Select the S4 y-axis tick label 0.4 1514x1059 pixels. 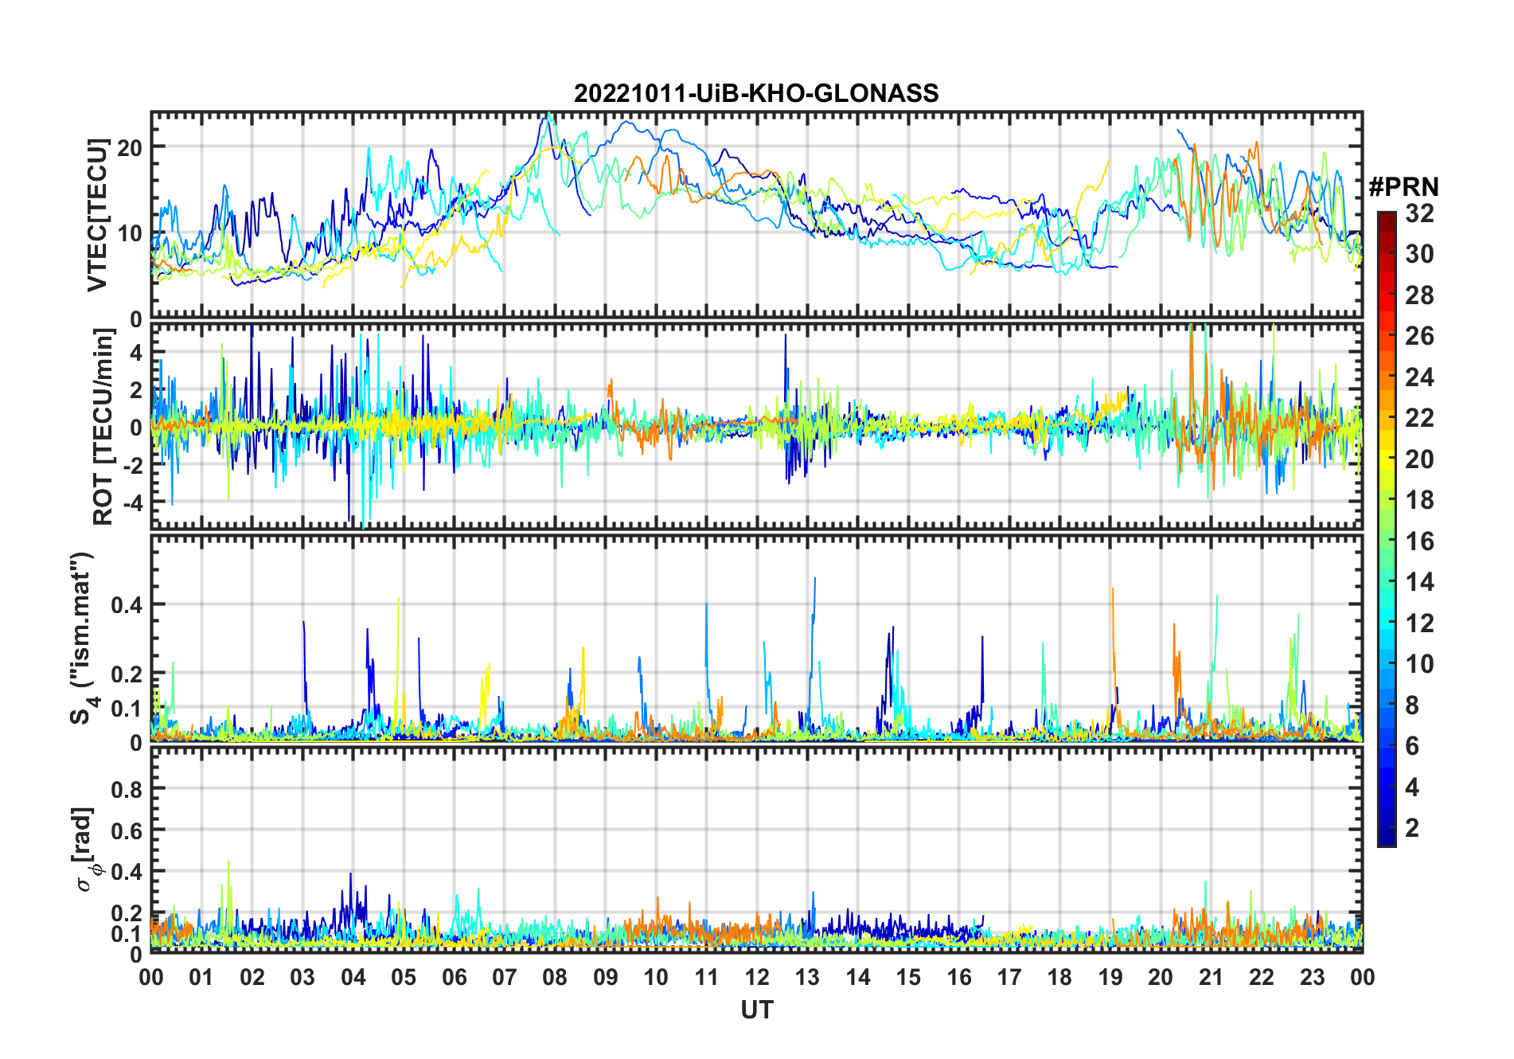pos(127,604)
